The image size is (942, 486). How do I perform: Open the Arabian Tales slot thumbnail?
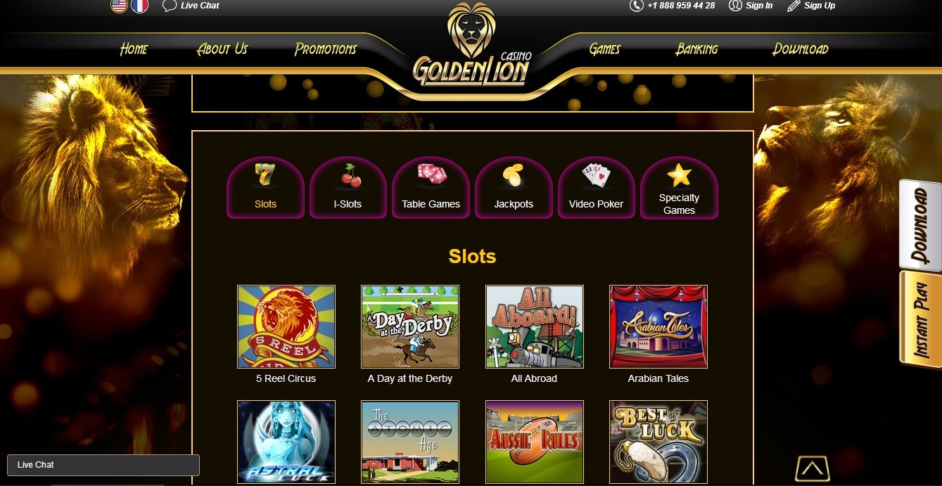[658, 326]
